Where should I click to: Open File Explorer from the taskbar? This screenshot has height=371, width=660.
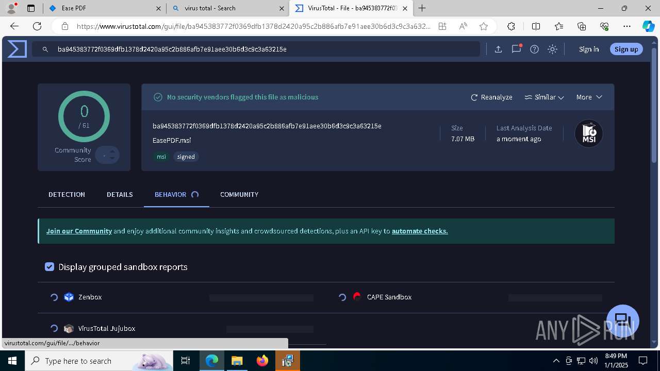click(x=237, y=361)
